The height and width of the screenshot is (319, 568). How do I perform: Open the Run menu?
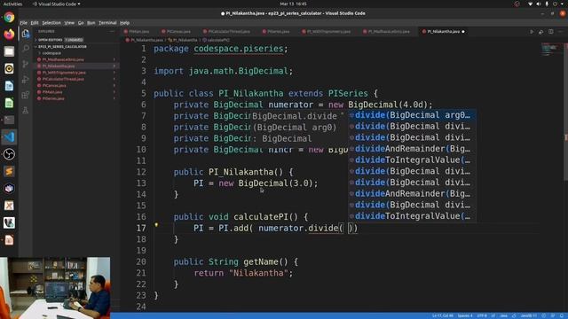click(x=91, y=23)
